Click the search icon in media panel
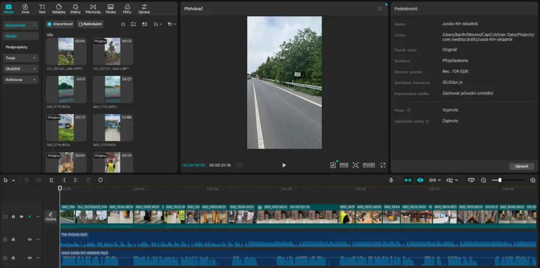 coord(123,24)
